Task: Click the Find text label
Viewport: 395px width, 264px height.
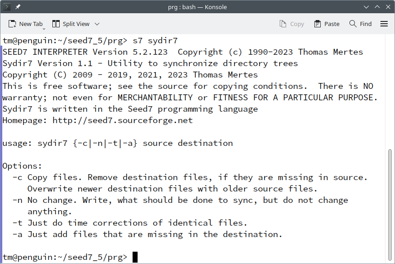Action: coord(365,24)
